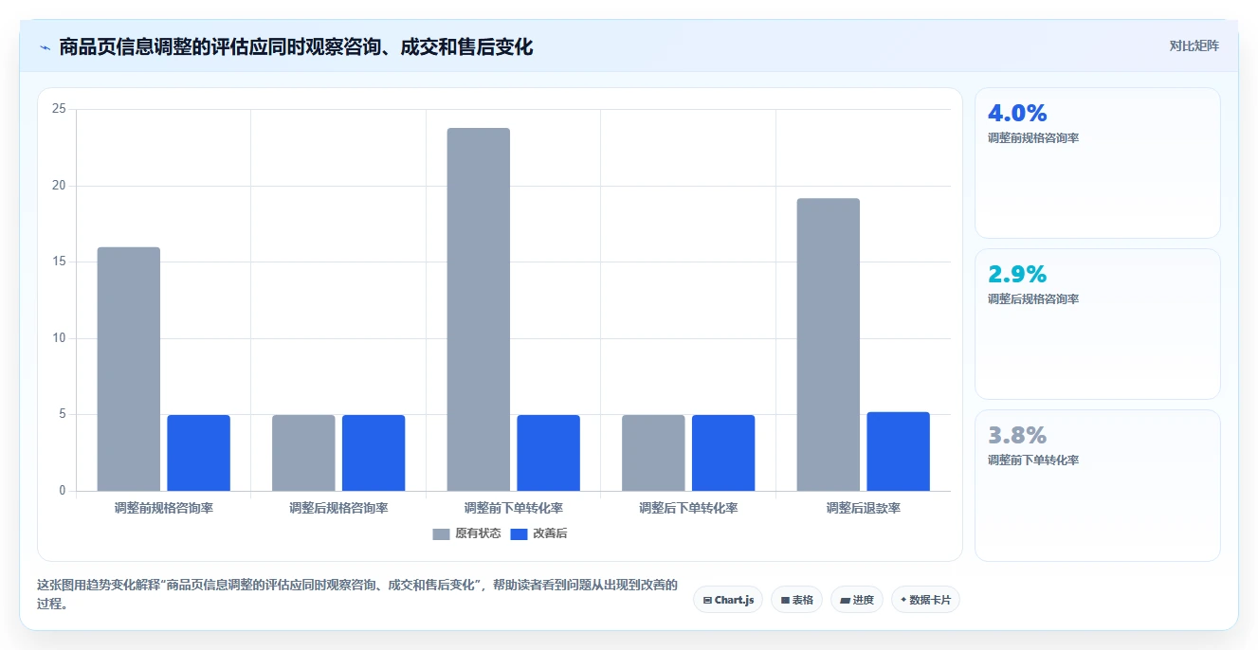
Task: Click the lightning icon beside the title
Action: pyautogui.click(x=45, y=47)
